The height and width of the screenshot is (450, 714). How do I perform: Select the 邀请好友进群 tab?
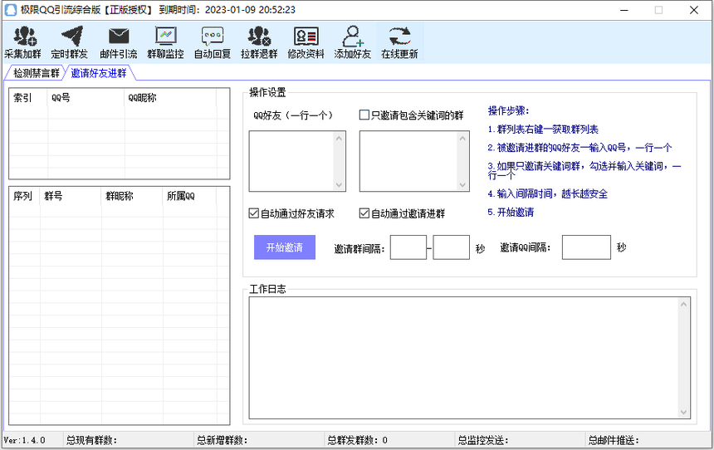point(98,73)
